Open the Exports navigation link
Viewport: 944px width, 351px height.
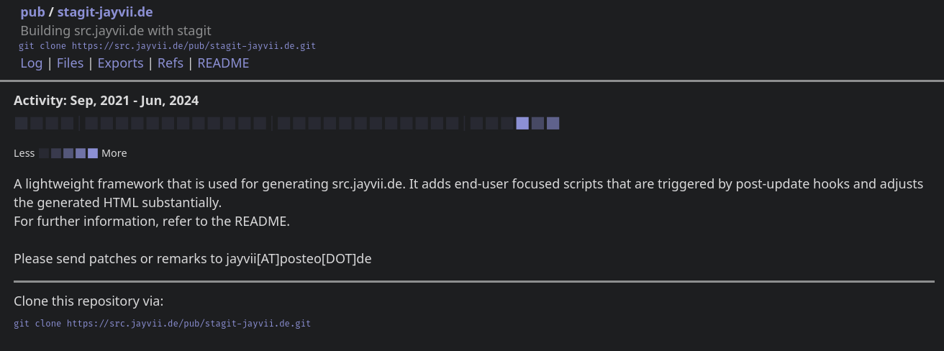coord(120,63)
